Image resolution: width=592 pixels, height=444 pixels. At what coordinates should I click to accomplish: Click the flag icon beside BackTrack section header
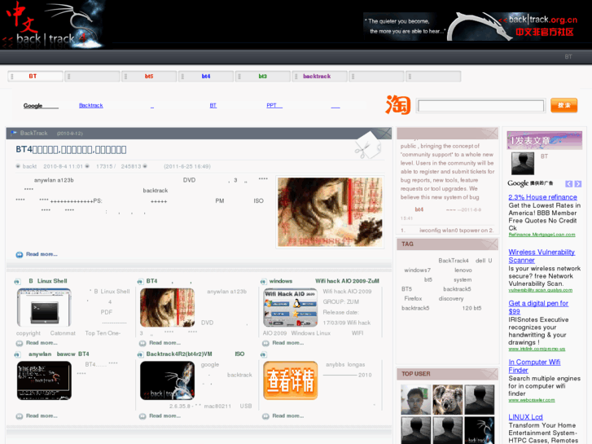[x=14, y=133]
